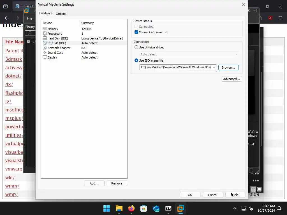287x215 pixels.
Task: Open the msplus/ directory link
Action: click(14, 118)
